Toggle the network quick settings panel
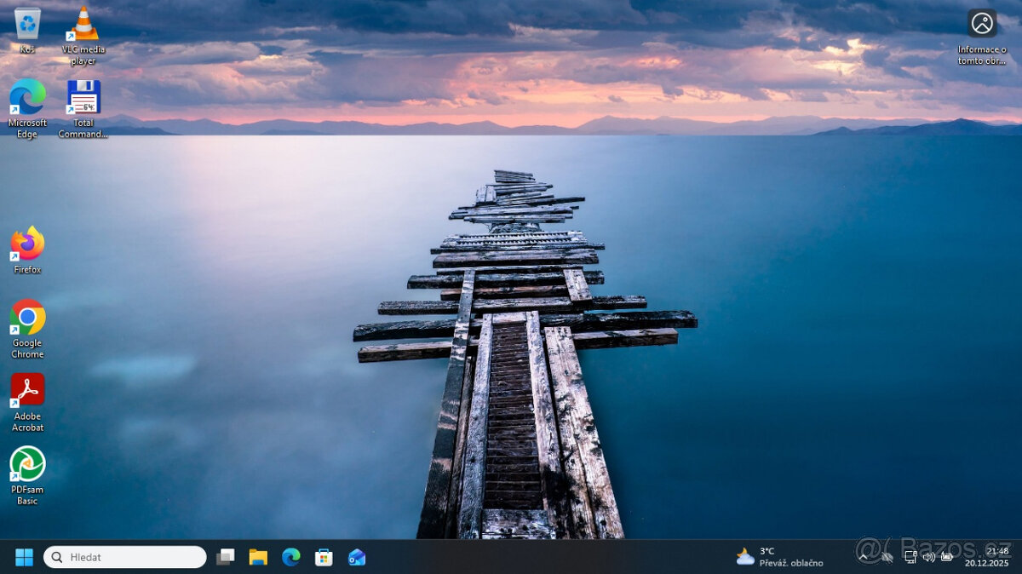Viewport: 1022px width, 574px height. coord(910,557)
